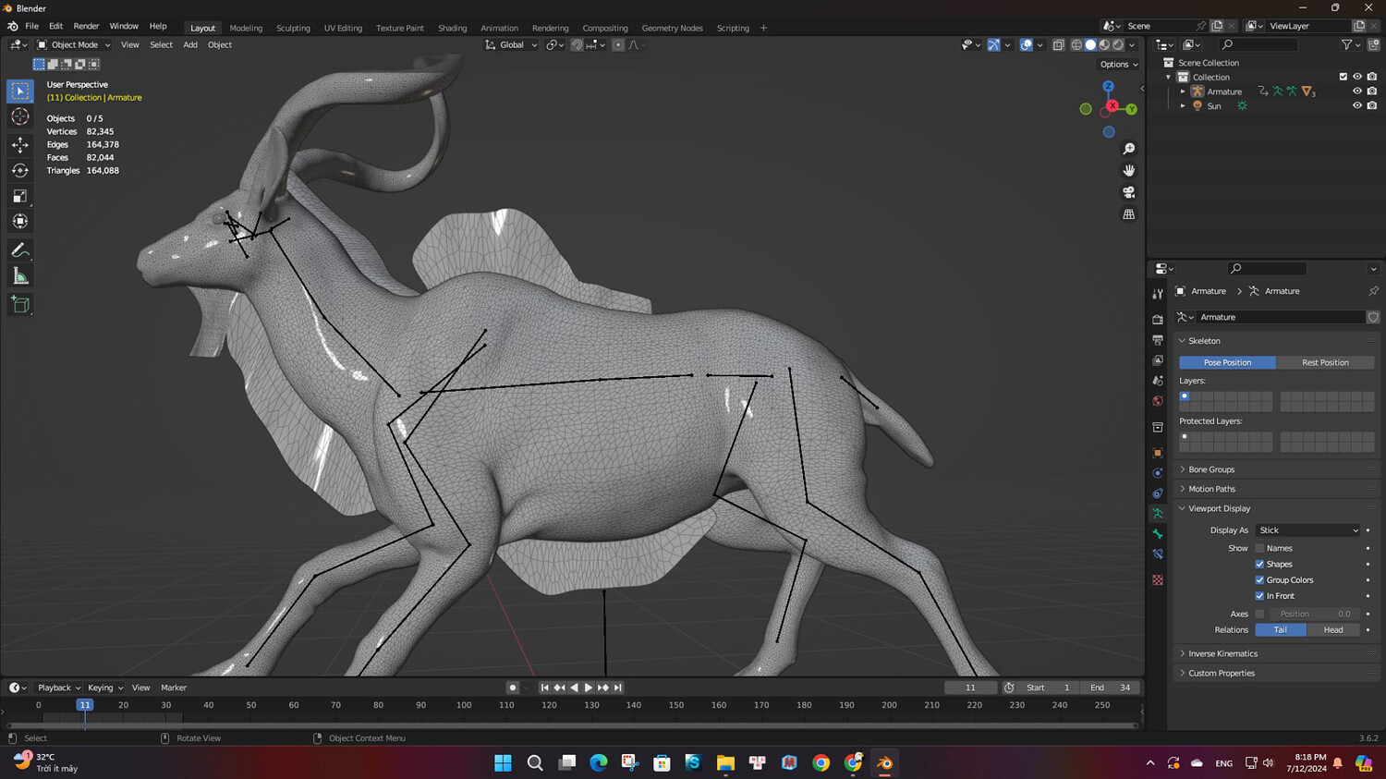Play the animation forward

(589, 688)
